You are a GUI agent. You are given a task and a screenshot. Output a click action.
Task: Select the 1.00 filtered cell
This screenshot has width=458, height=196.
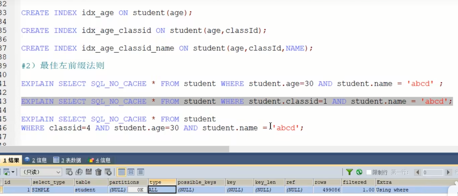[358, 190]
